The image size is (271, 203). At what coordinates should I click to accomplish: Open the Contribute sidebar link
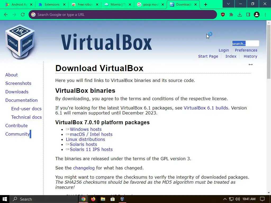(16, 126)
